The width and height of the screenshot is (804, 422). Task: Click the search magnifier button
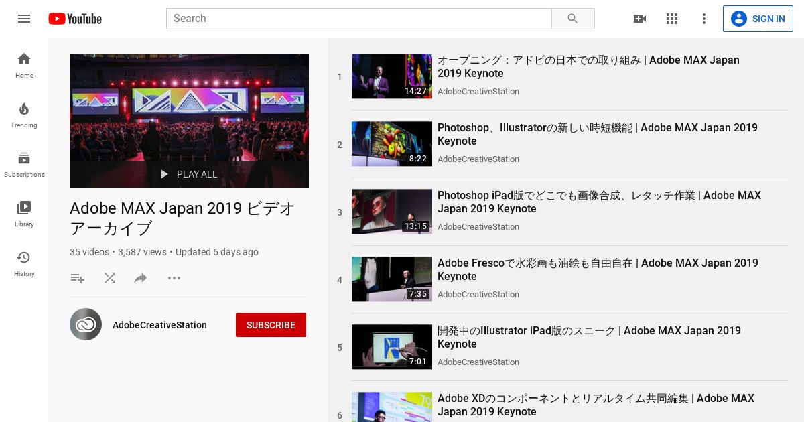coord(573,19)
